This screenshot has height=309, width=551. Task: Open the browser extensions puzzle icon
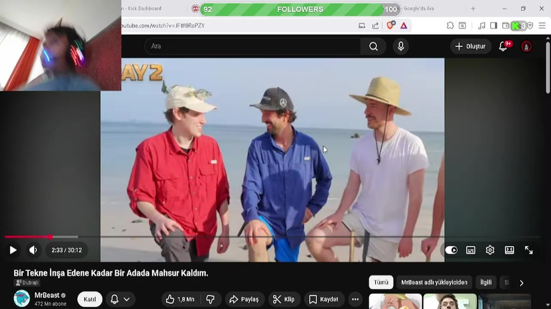click(450, 26)
